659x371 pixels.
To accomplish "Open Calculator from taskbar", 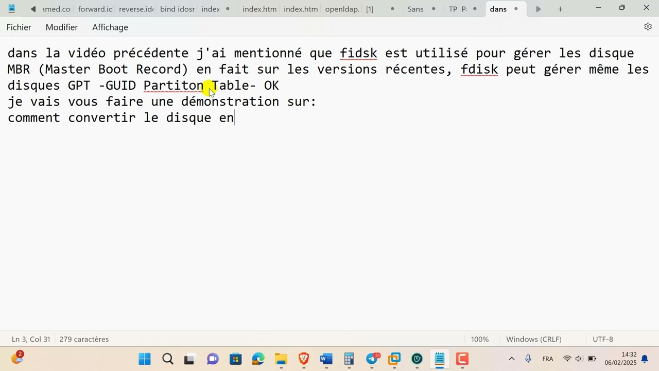I will click(x=349, y=359).
